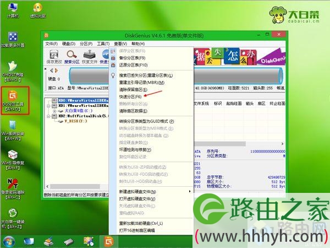Screen dimensions: 330x248
Task: Click the previous disk arrow icon
Action: point(52,71)
